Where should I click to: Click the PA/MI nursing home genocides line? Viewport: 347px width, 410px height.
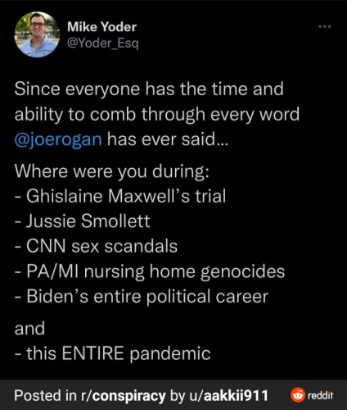click(x=150, y=271)
